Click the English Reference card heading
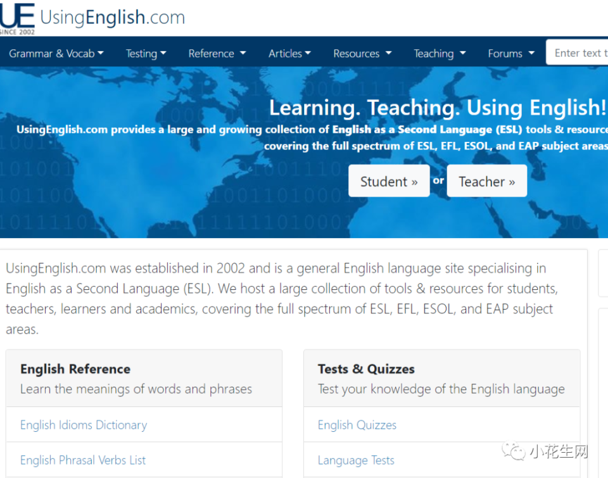Image resolution: width=608 pixels, height=478 pixels. [75, 369]
